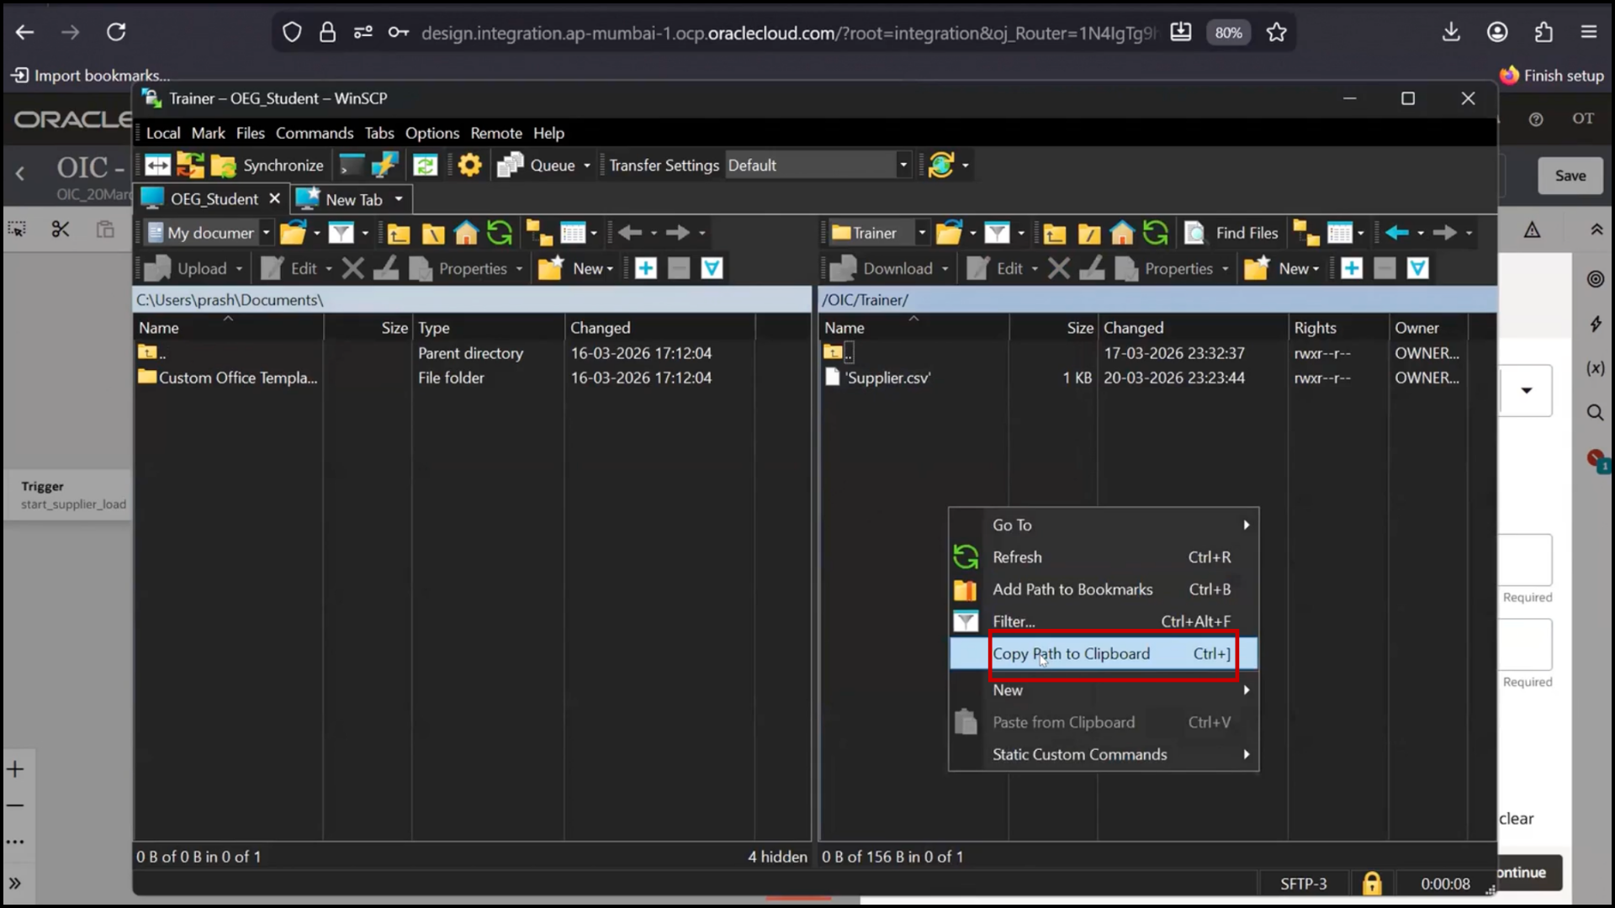Select Filter... in context menu
The image size is (1615, 908).
click(1104, 621)
